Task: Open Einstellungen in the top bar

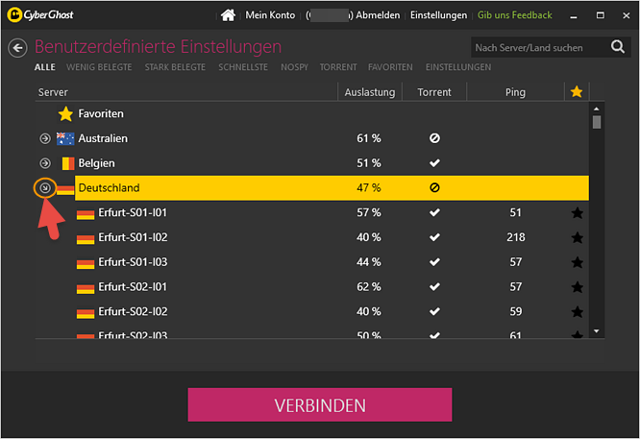Action: [438, 15]
